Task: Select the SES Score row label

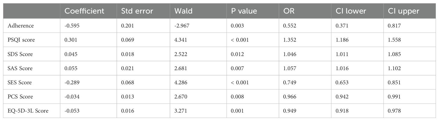Action: (x=20, y=83)
